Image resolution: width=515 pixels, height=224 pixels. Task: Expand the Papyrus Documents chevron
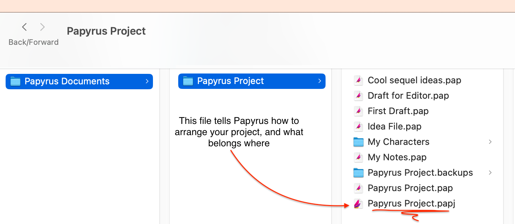tap(147, 81)
